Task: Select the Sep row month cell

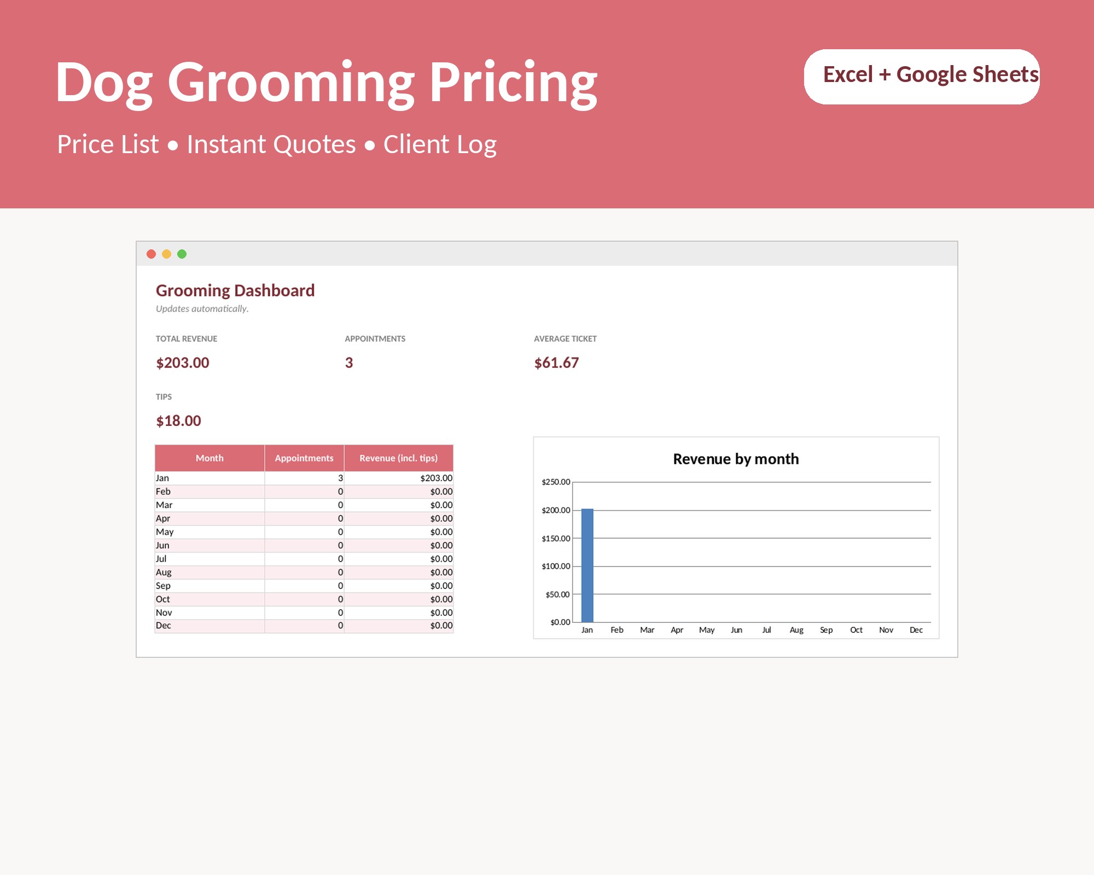Action: (210, 586)
